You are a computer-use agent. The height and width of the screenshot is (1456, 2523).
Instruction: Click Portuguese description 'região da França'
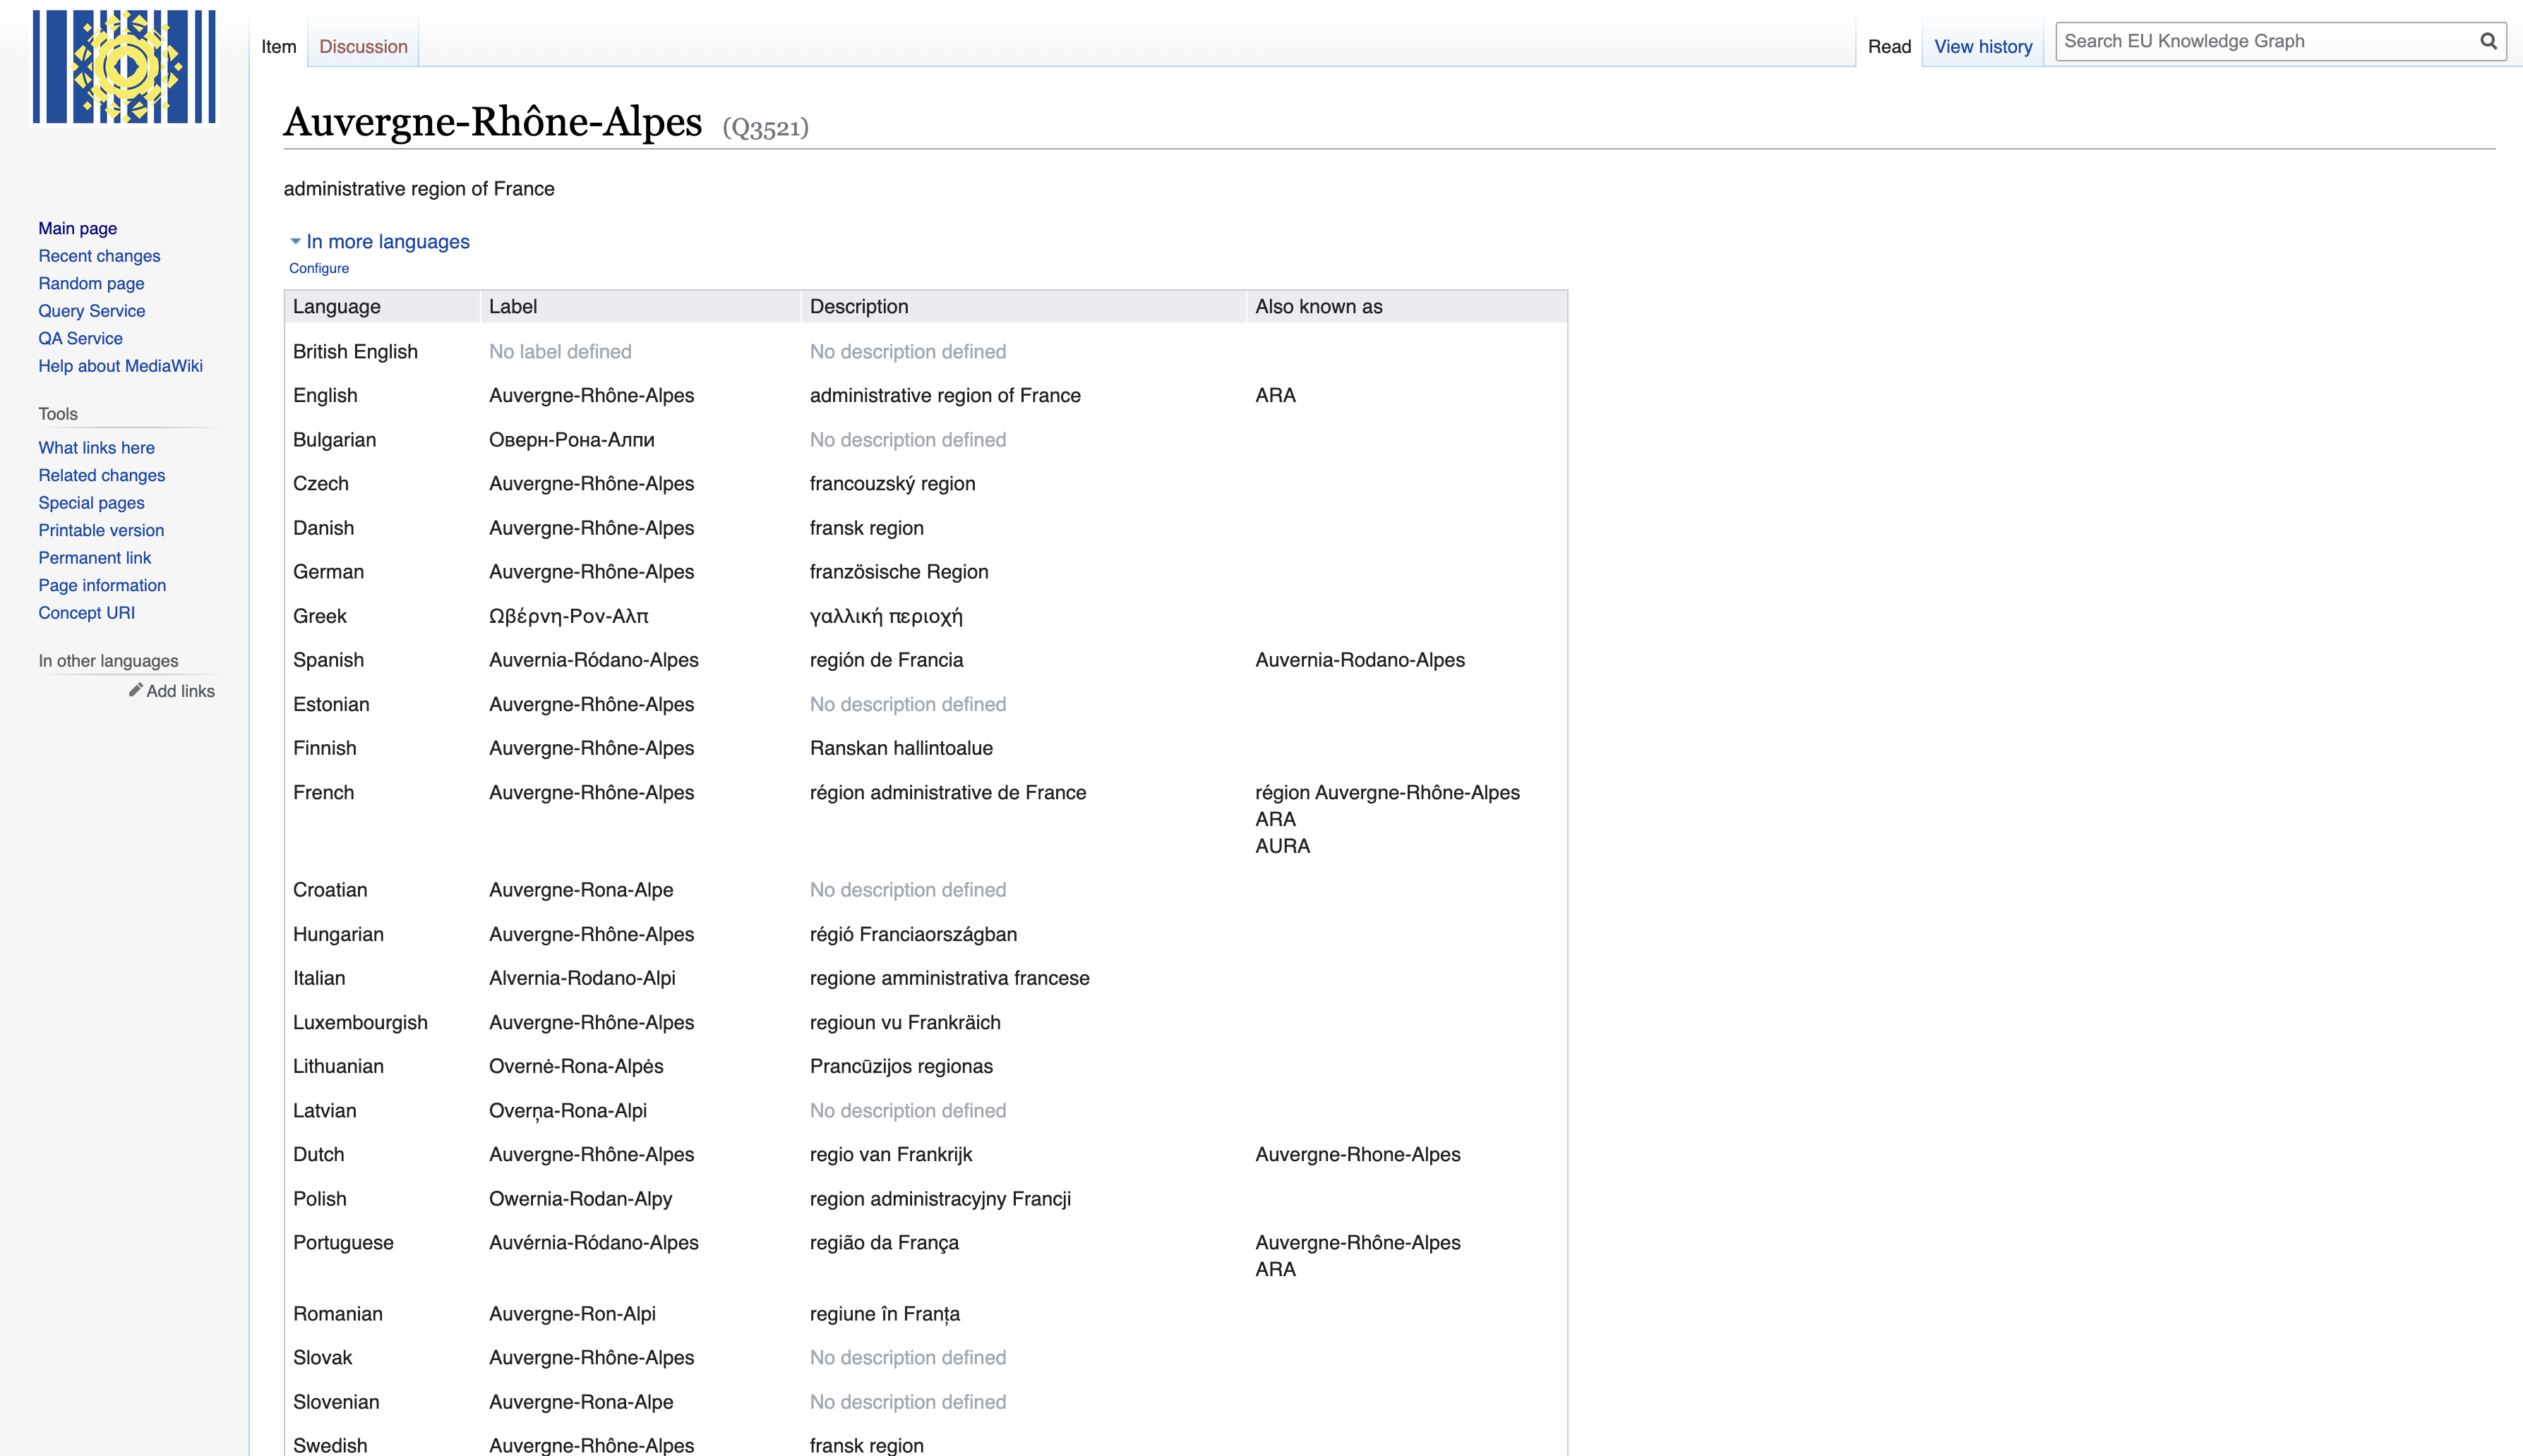pyautogui.click(x=885, y=1243)
